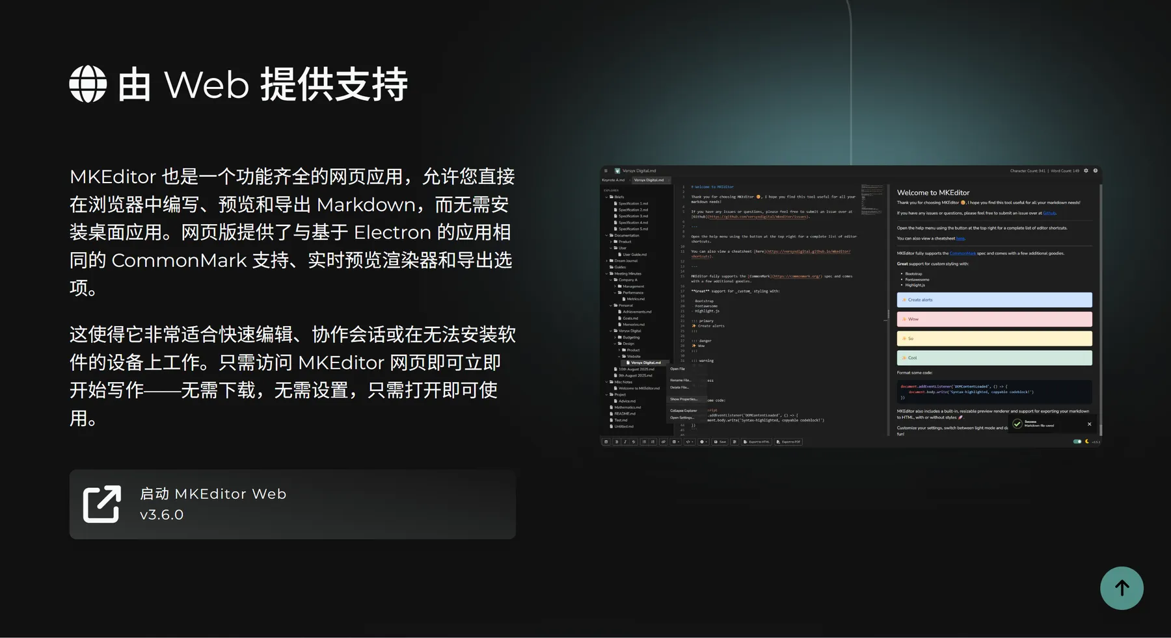Toggle Italic formatting in the toolbar

pyautogui.click(x=625, y=442)
